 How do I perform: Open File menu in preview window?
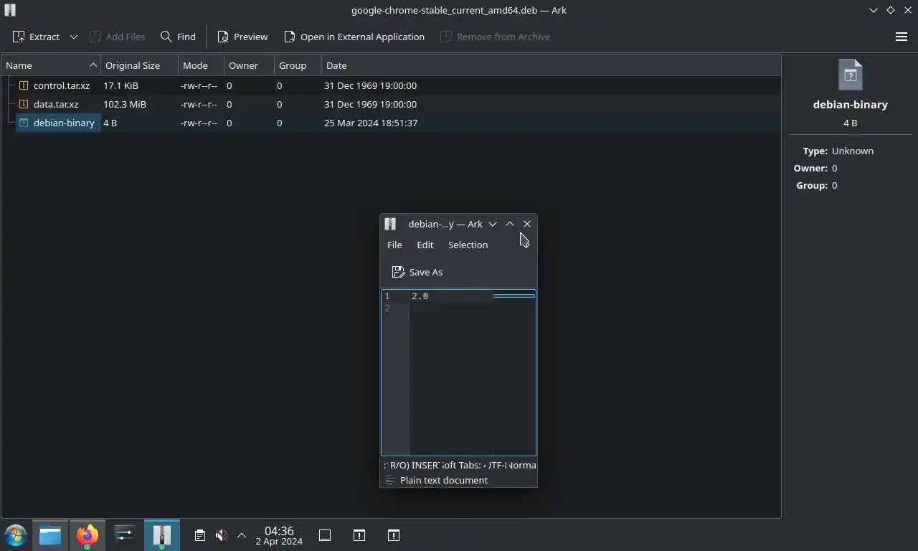click(x=394, y=245)
